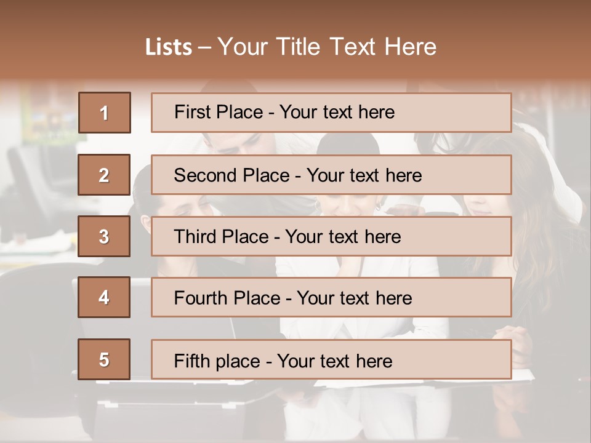Click 'Your text here' in Fifth place bar
The width and height of the screenshot is (591, 443).
pyautogui.click(x=335, y=361)
